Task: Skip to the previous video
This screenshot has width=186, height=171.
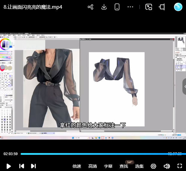Action: [x=22, y=166]
